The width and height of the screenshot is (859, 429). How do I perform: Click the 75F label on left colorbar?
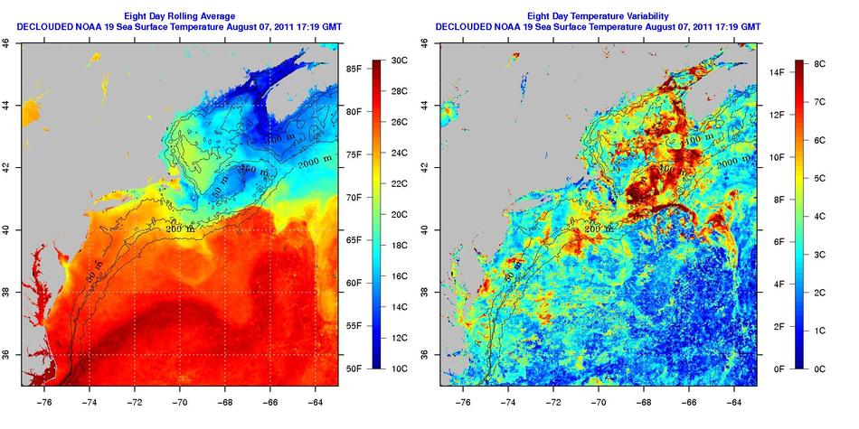point(354,154)
